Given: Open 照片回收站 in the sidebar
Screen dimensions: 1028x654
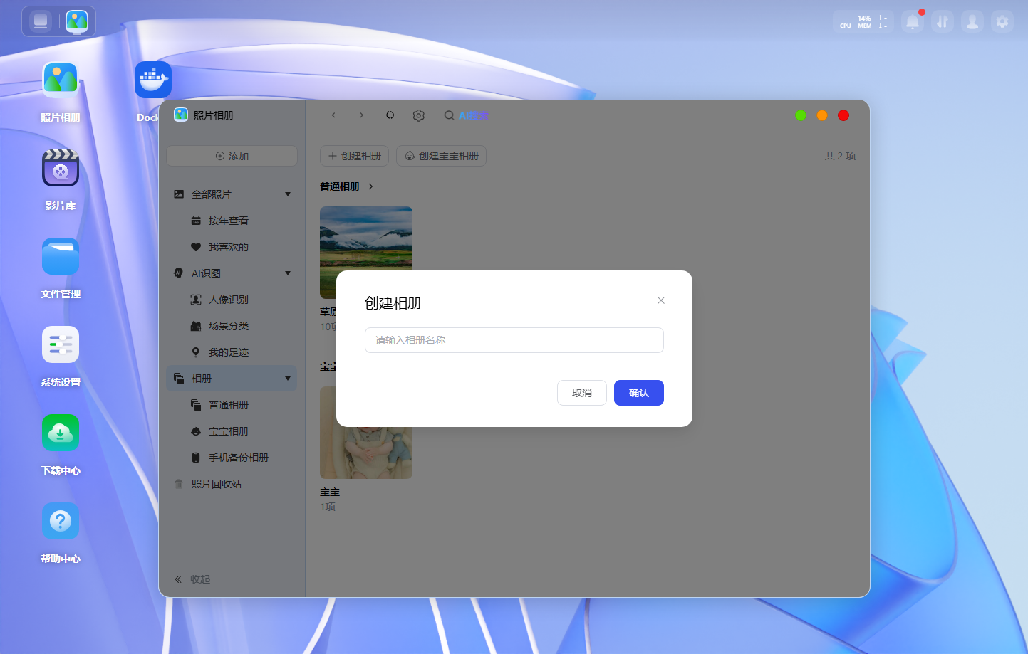Looking at the screenshot, I should [x=232, y=484].
